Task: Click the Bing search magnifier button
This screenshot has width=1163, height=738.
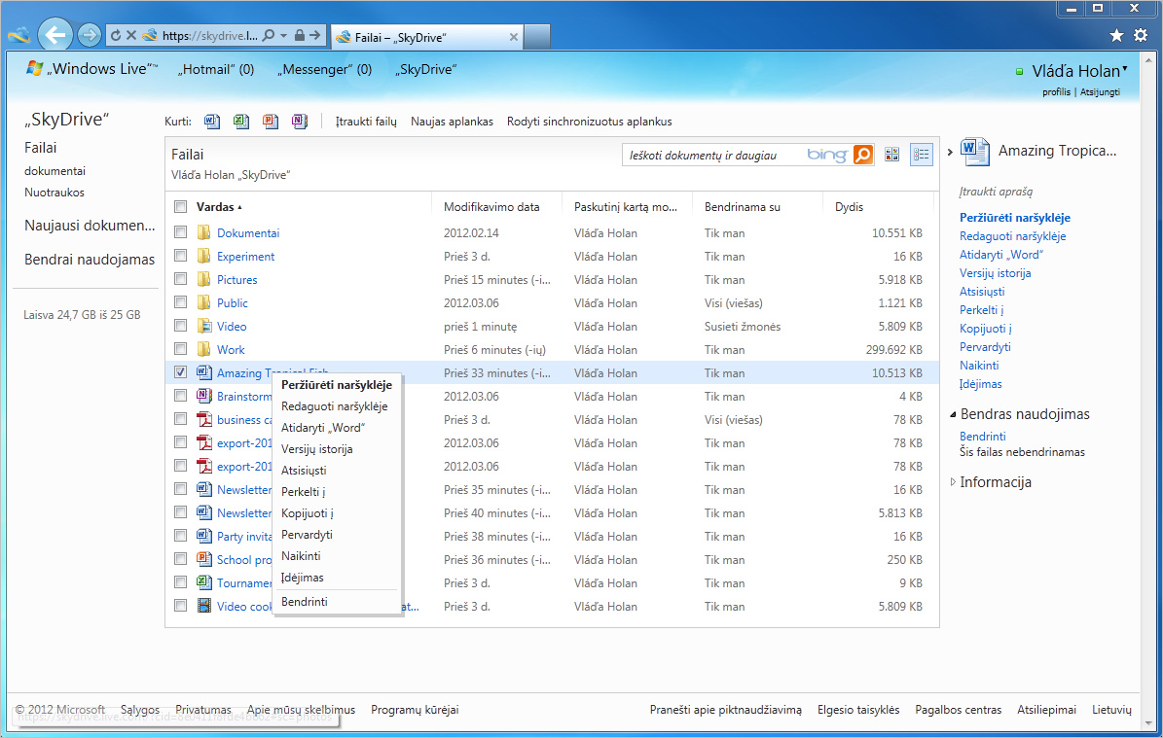Action: [862, 155]
